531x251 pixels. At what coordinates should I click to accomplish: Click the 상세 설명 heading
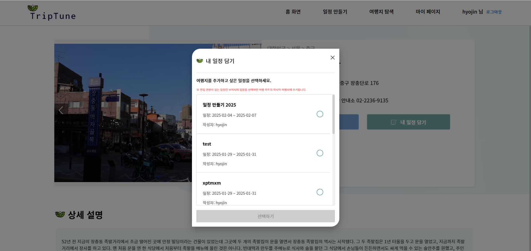85,215
